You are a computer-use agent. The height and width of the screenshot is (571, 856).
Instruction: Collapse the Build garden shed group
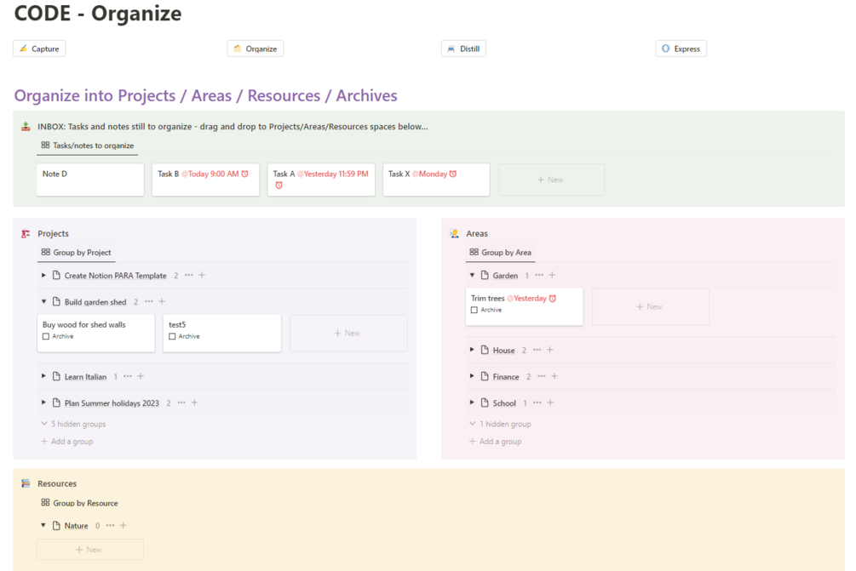(x=43, y=302)
